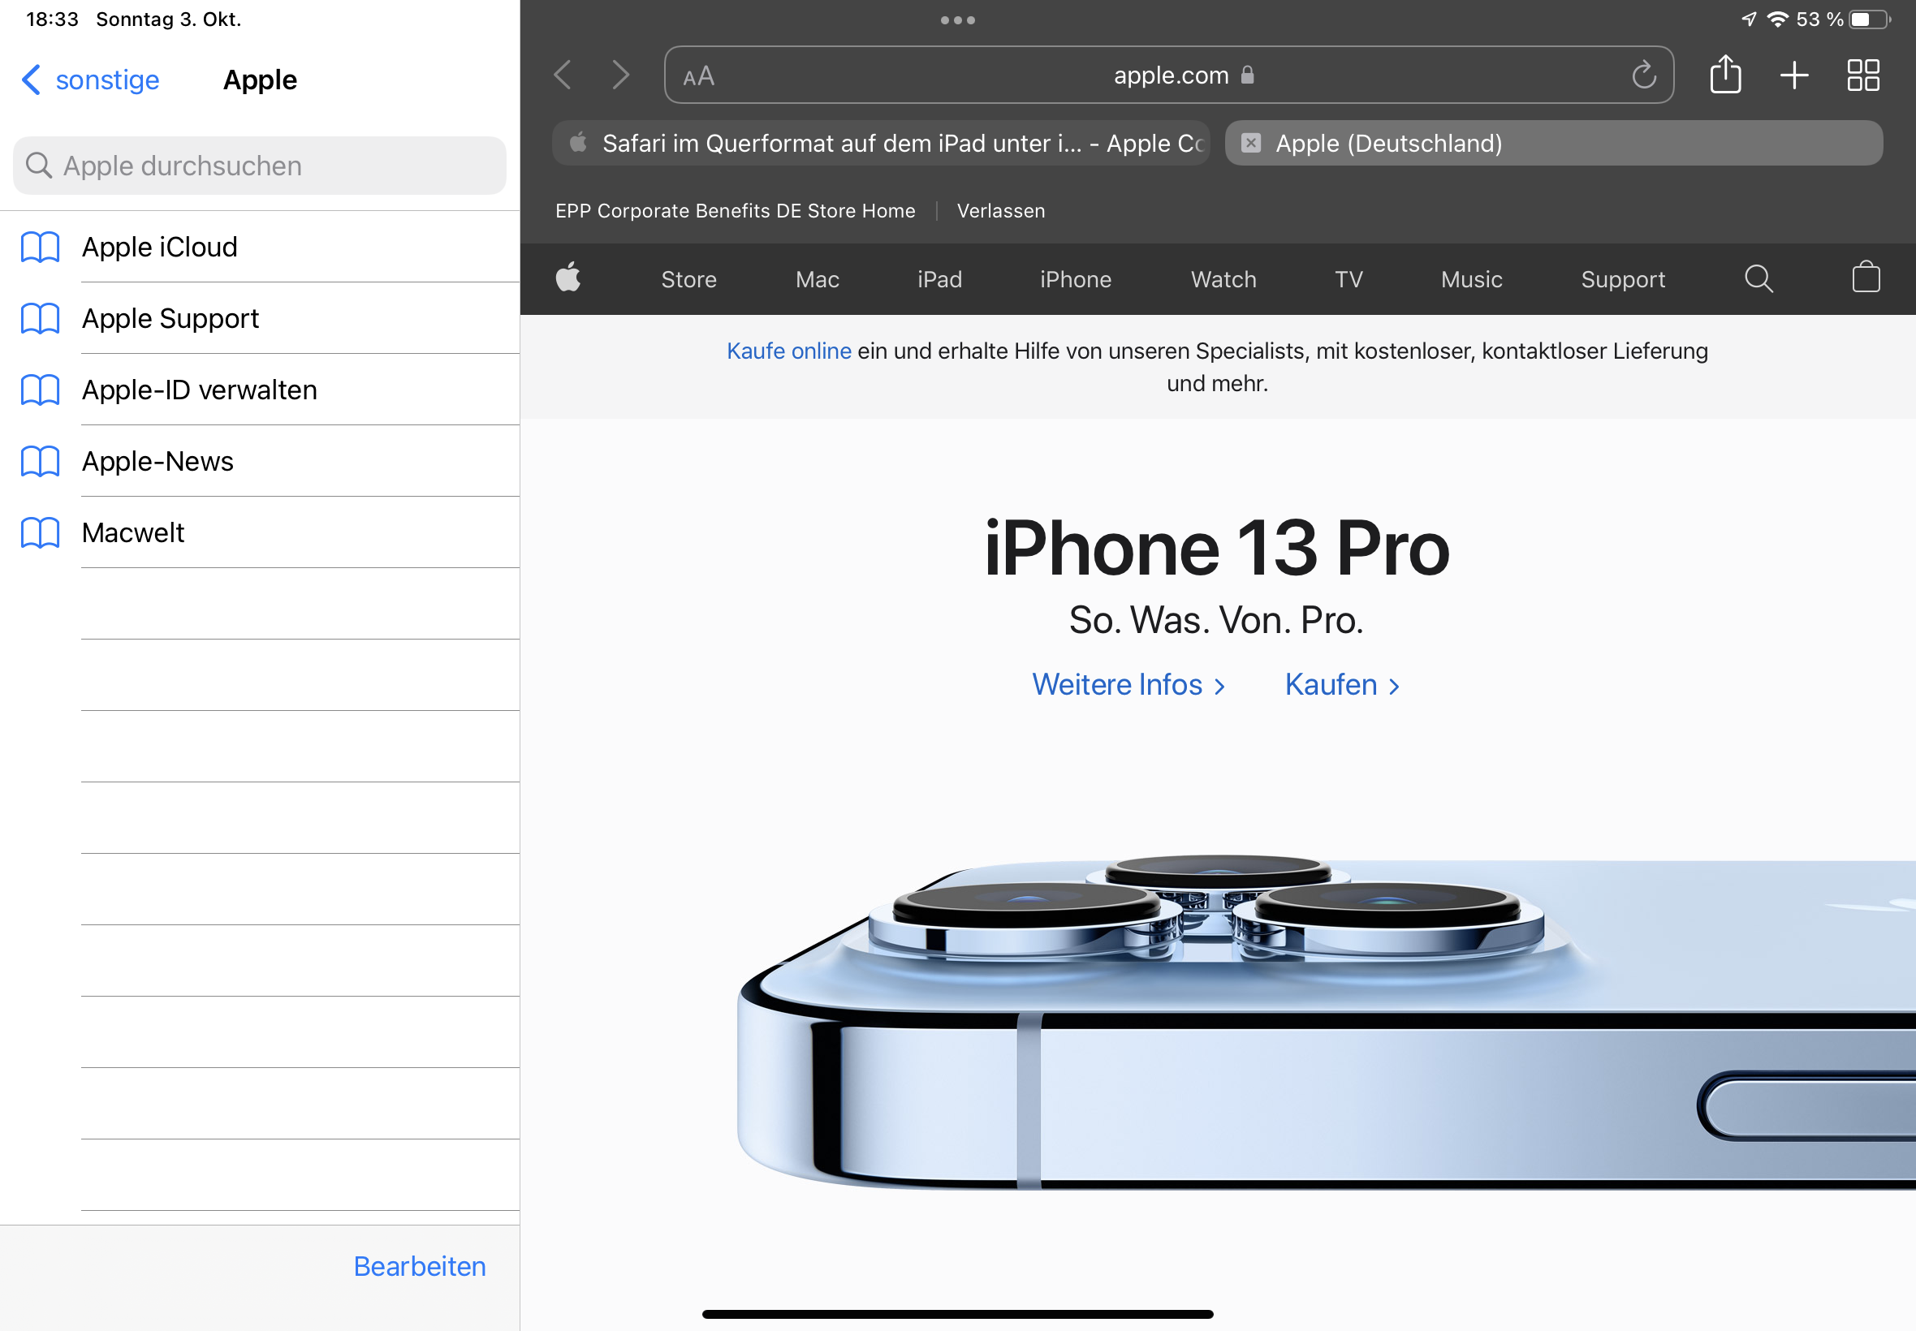Screen dimensions: 1916x1331
Task: Select Watch in the site navigation
Action: click(1223, 279)
